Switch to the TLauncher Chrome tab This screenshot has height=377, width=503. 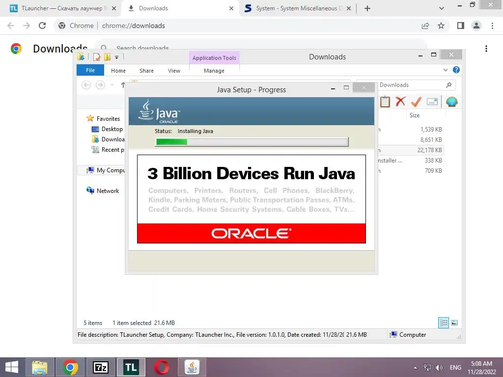(61, 8)
